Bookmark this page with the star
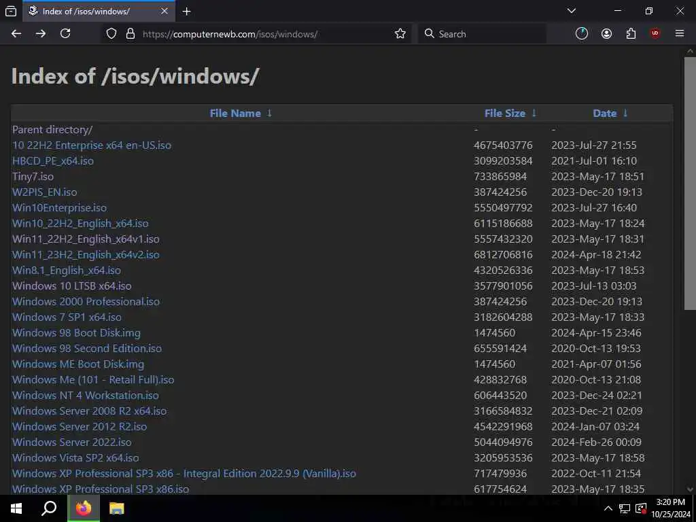 click(x=400, y=34)
